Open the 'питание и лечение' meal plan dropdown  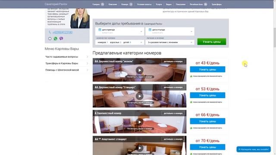pyautogui.click(x=170, y=42)
